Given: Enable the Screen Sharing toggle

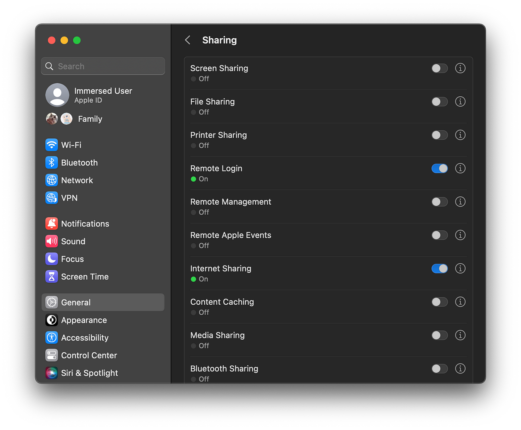Looking at the screenshot, I should pos(440,68).
